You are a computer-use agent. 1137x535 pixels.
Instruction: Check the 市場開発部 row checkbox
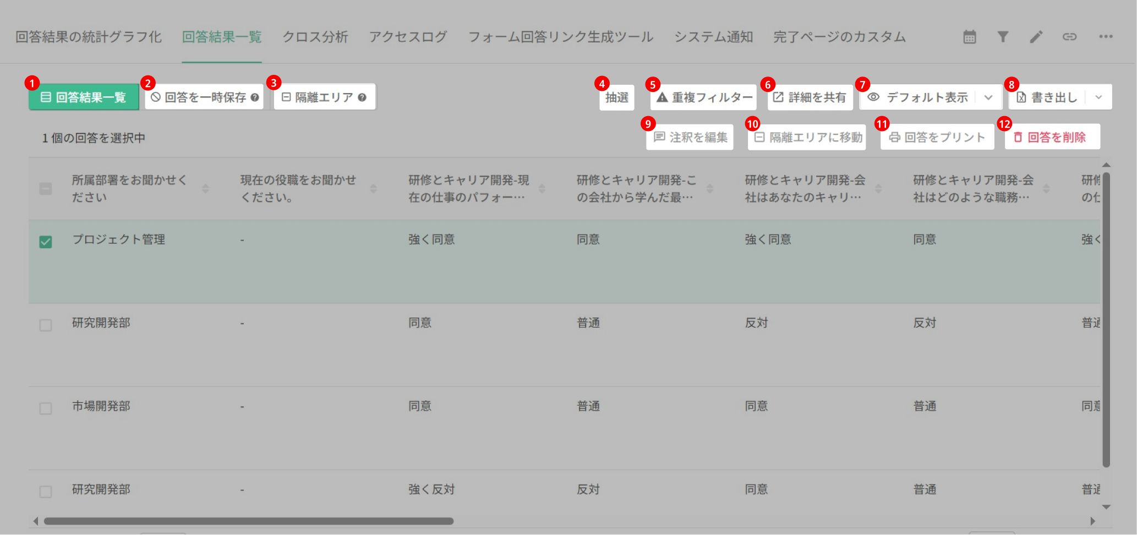tap(46, 408)
